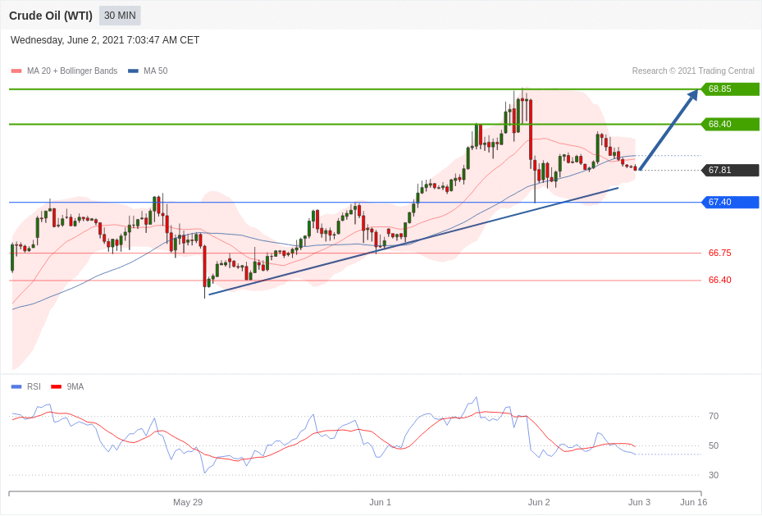Image resolution: width=762 pixels, height=516 pixels.
Task: Select the green 68.85 resistance price tag
Action: (x=729, y=89)
